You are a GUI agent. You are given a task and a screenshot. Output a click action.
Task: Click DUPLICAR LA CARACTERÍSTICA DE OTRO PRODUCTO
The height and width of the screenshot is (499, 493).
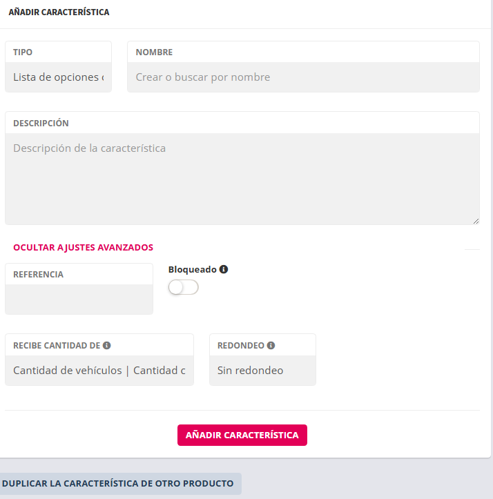pos(117,483)
